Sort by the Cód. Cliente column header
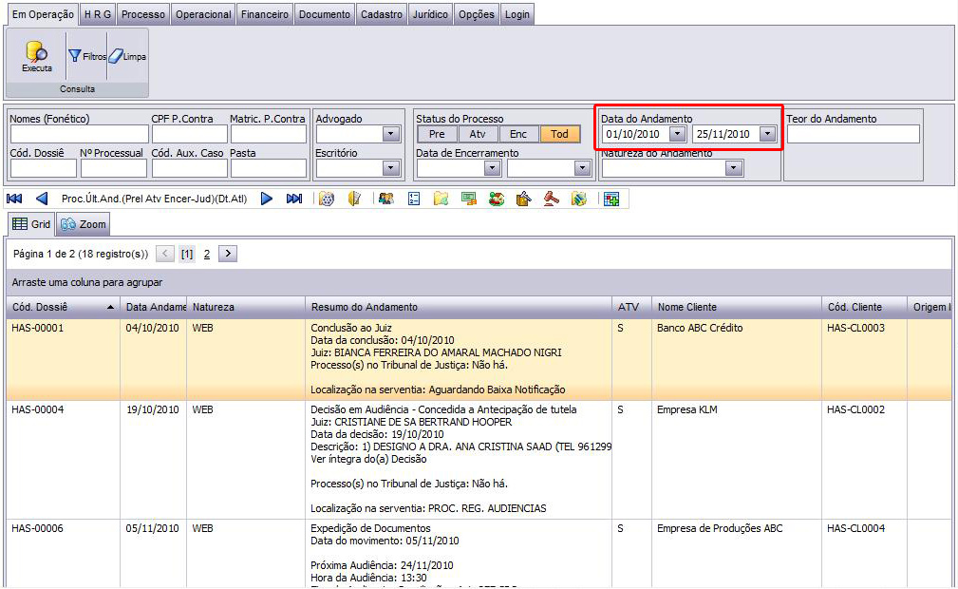 (865, 307)
